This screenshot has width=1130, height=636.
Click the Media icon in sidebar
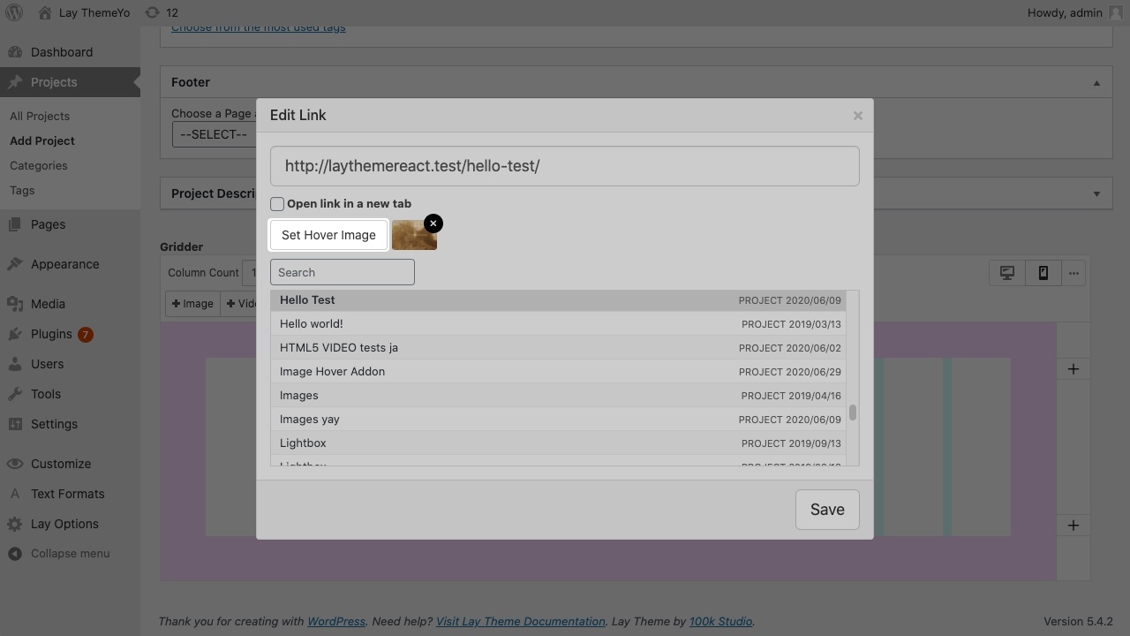click(15, 304)
